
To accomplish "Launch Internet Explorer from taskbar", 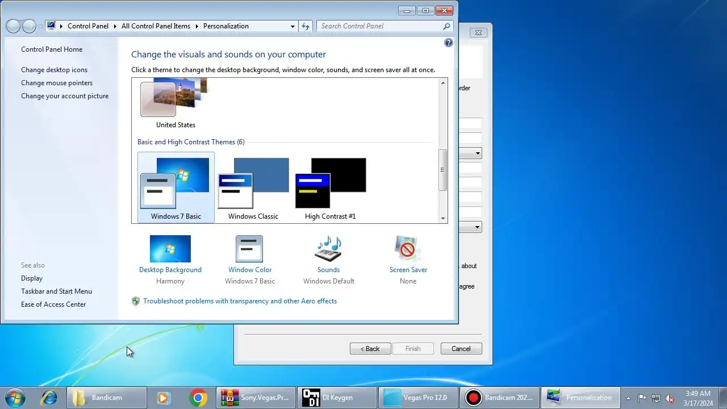I will tap(49, 398).
